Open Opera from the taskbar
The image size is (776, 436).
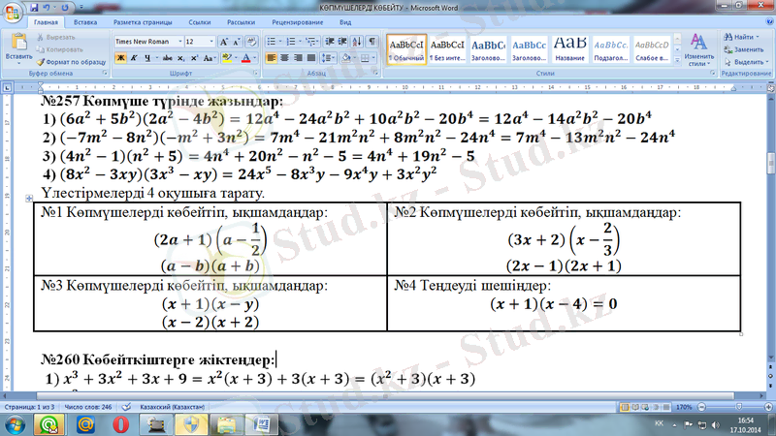120,423
